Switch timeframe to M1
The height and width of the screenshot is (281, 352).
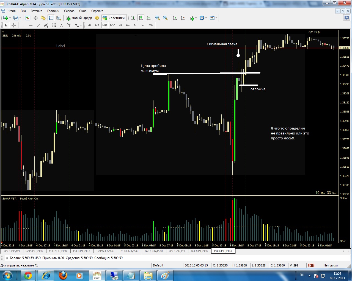tap(89, 25)
